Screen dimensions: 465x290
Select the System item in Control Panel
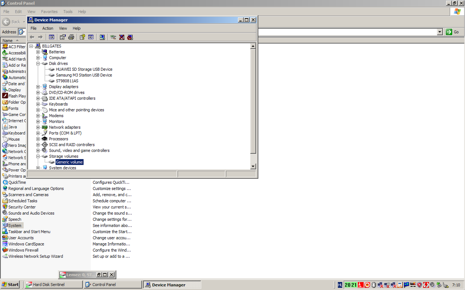(12, 225)
